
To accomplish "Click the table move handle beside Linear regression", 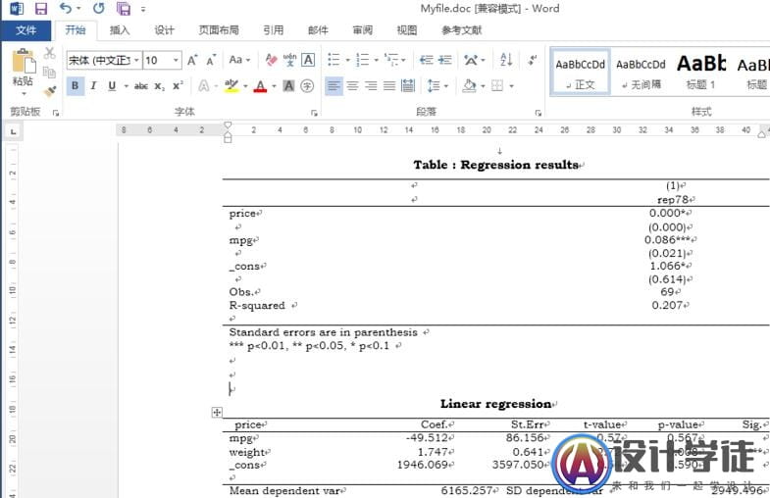I will [x=217, y=413].
